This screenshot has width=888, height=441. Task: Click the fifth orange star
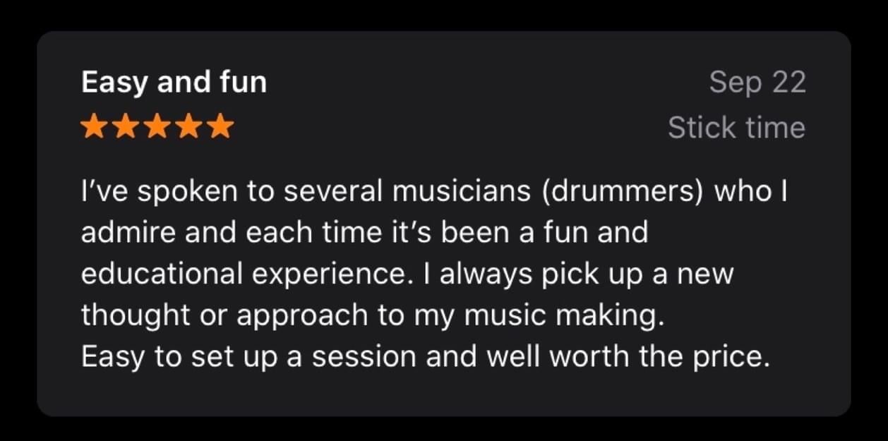[x=220, y=128]
